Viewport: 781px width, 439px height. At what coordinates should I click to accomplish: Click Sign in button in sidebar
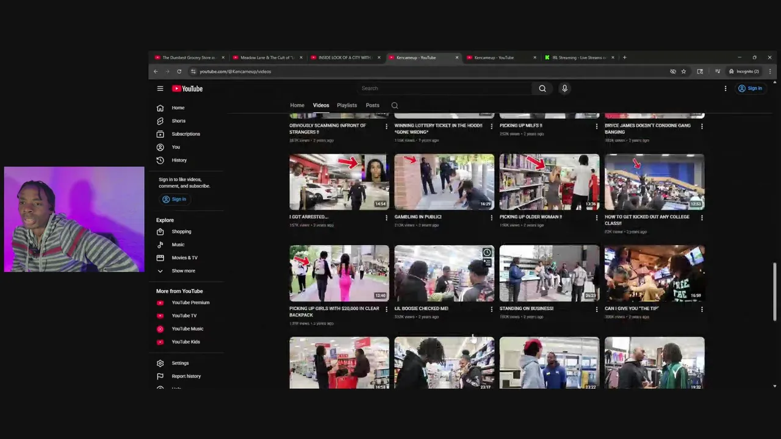[174, 199]
